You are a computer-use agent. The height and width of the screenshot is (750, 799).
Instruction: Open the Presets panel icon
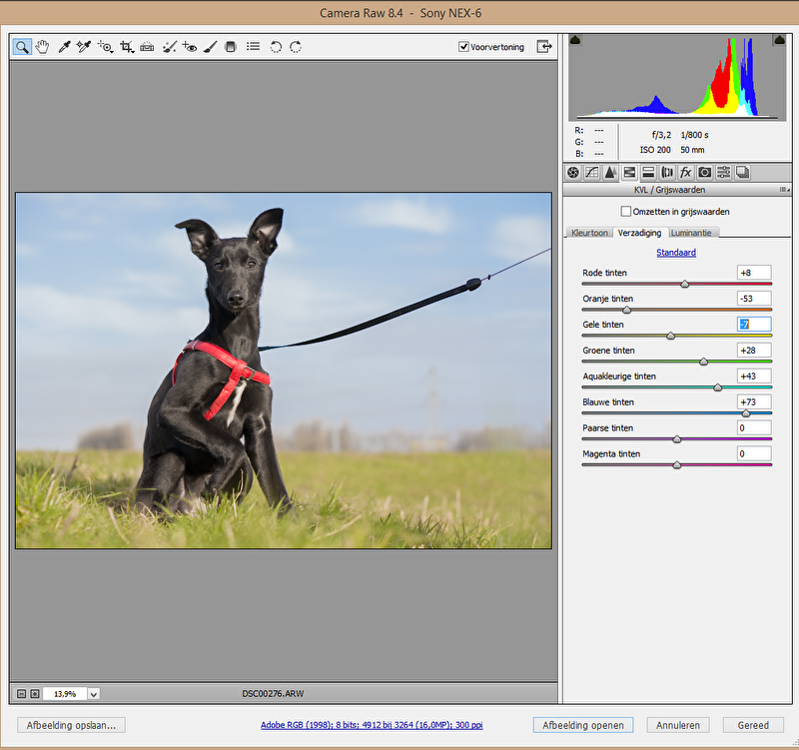coord(723,173)
